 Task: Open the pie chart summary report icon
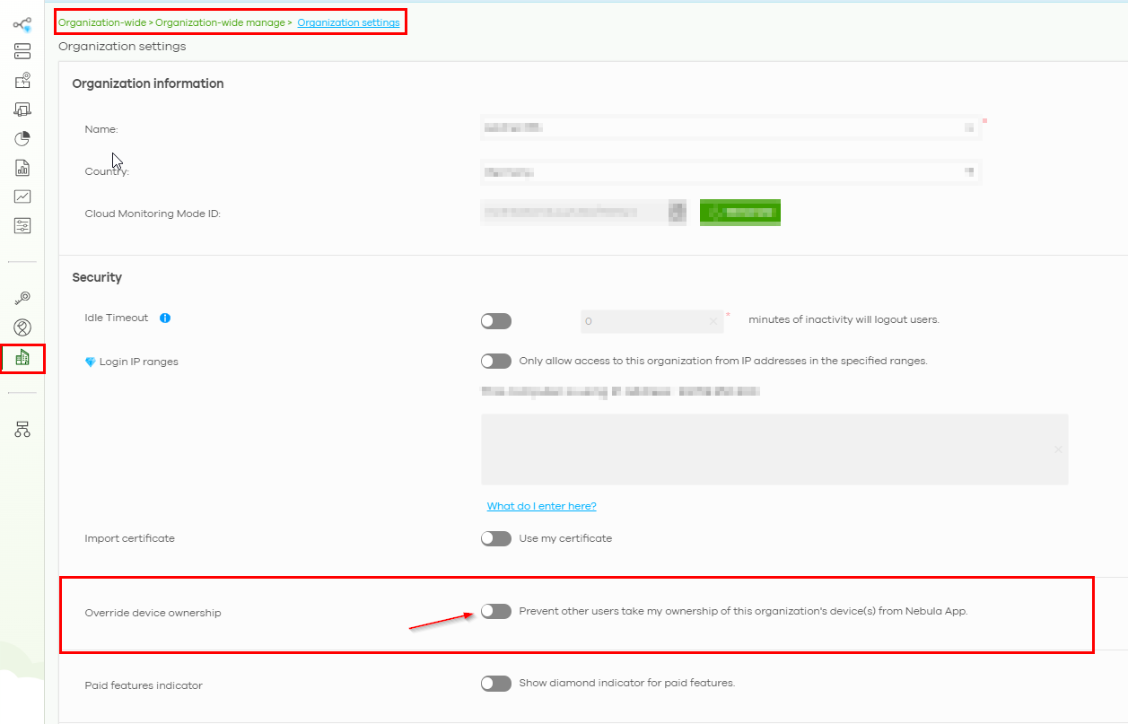pos(22,138)
